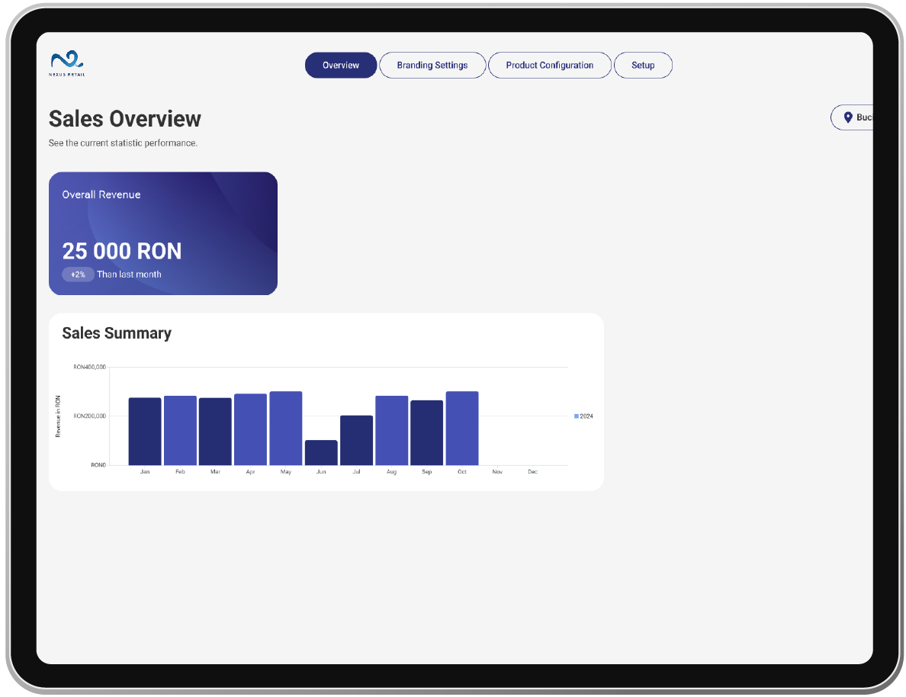
Task: Select the July bar in the chart
Action: tap(356, 441)
